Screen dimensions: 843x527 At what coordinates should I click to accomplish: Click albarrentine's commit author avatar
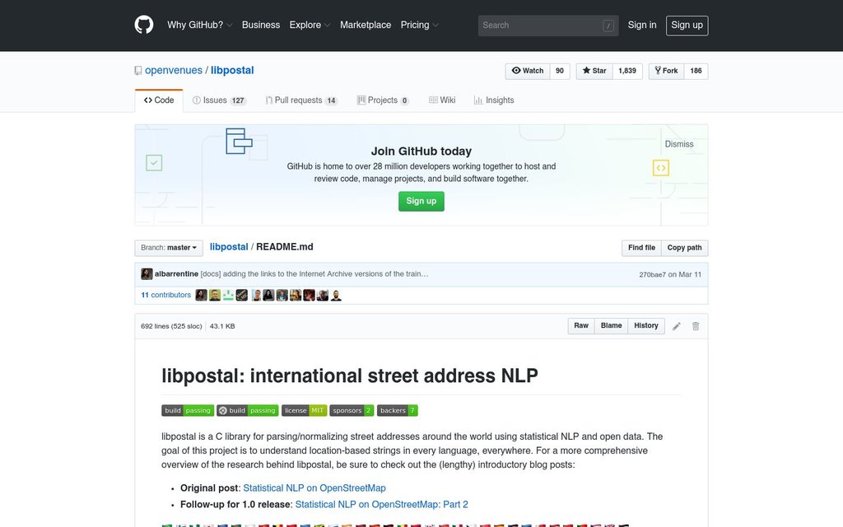point(147,273)
